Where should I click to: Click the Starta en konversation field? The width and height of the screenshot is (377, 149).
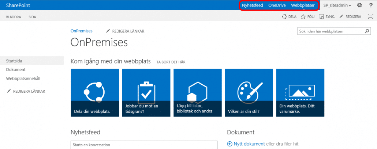click(144, 145)
